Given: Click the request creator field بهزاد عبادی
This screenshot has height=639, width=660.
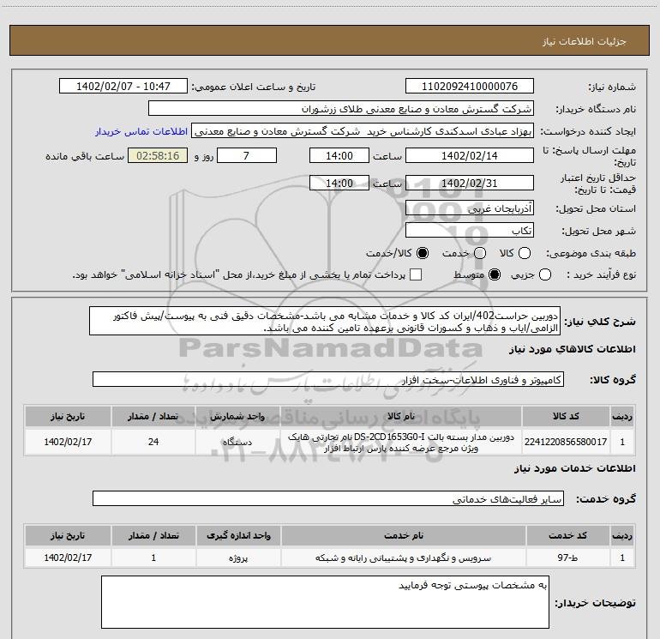Looking at the screenshot, I should [363, 131].
